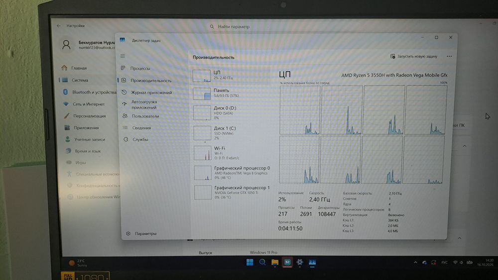This screenshot has width=498, height=280.
Task: Select Графический процессор 0 Radeon item
Action: [x=232, y=173]
